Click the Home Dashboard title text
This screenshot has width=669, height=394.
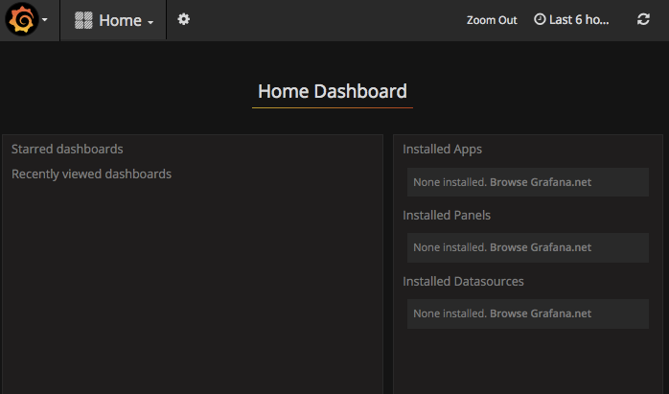tap(333, 91)
